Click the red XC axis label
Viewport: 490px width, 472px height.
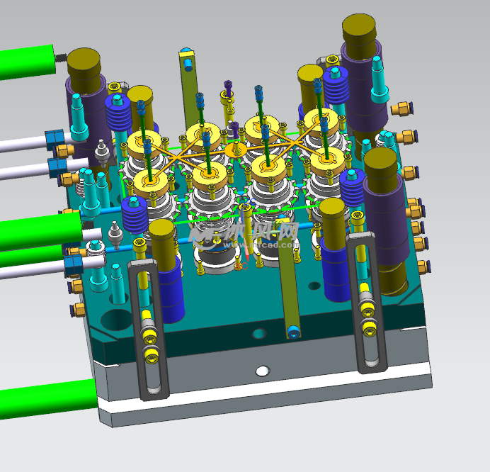coord(241,266)
